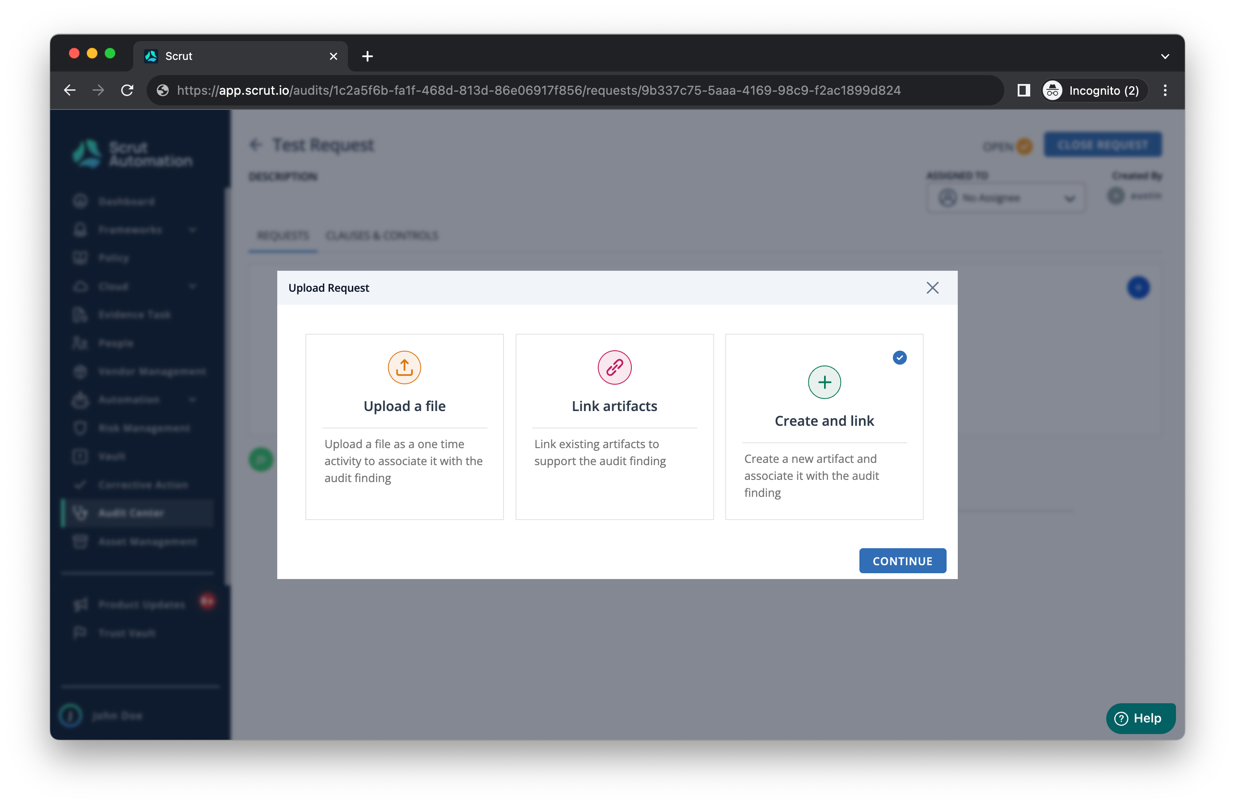The image size is (1235, 806).
Task: Click 'Link existing artifacts to support' description
Action: (x=600, y=452)
